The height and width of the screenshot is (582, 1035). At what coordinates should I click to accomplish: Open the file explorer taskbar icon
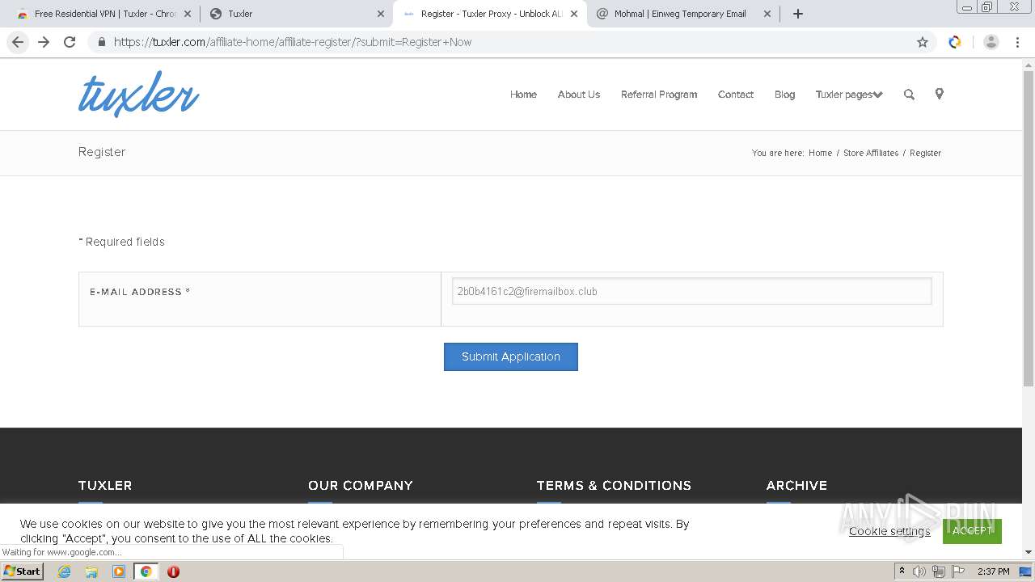[91, 571]
